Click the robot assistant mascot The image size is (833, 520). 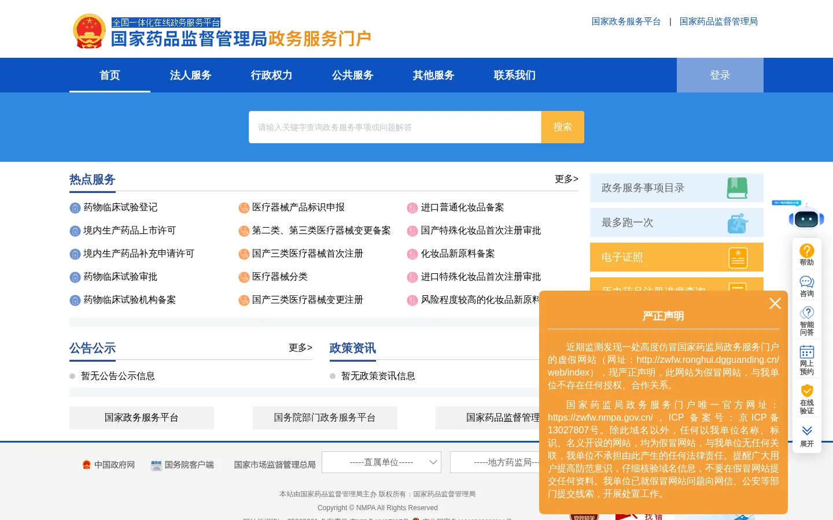(806, 217)
